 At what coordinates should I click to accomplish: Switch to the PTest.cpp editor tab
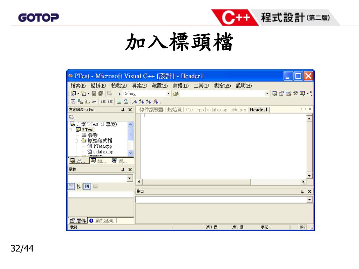click(x=194, y=110)
